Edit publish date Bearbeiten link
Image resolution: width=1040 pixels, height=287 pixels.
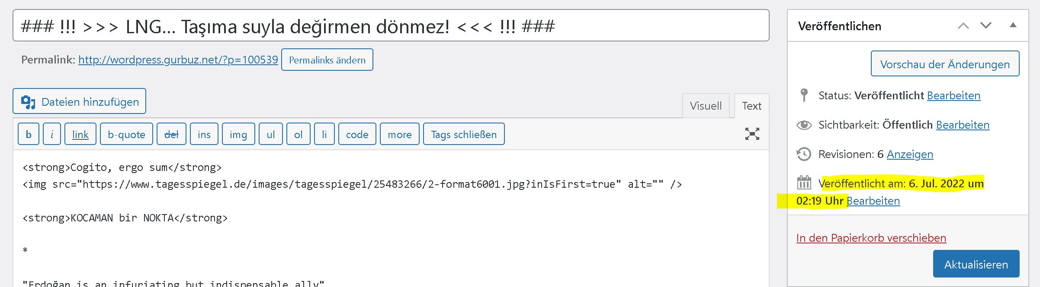point(873,201)
